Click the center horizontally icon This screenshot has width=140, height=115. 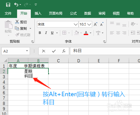coord(118,33)
